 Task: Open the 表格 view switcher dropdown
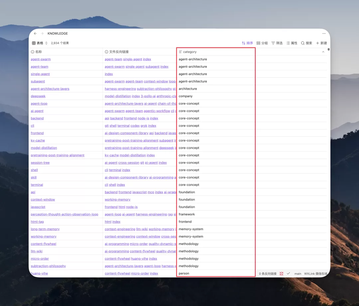40,43
